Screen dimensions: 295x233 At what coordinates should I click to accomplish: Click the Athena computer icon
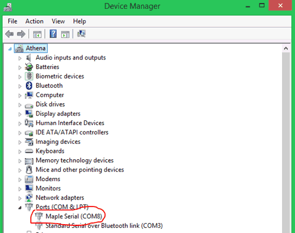[x=19, y=48]
